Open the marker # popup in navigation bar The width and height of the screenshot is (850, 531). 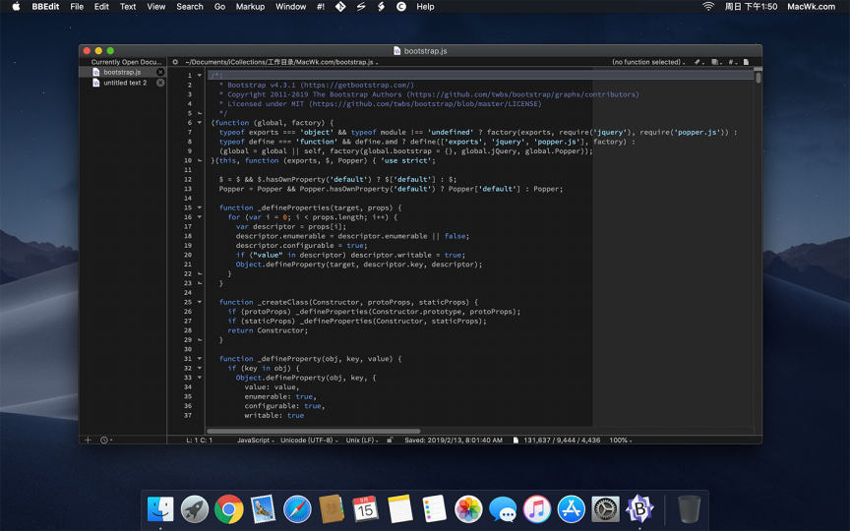point(734,62)
